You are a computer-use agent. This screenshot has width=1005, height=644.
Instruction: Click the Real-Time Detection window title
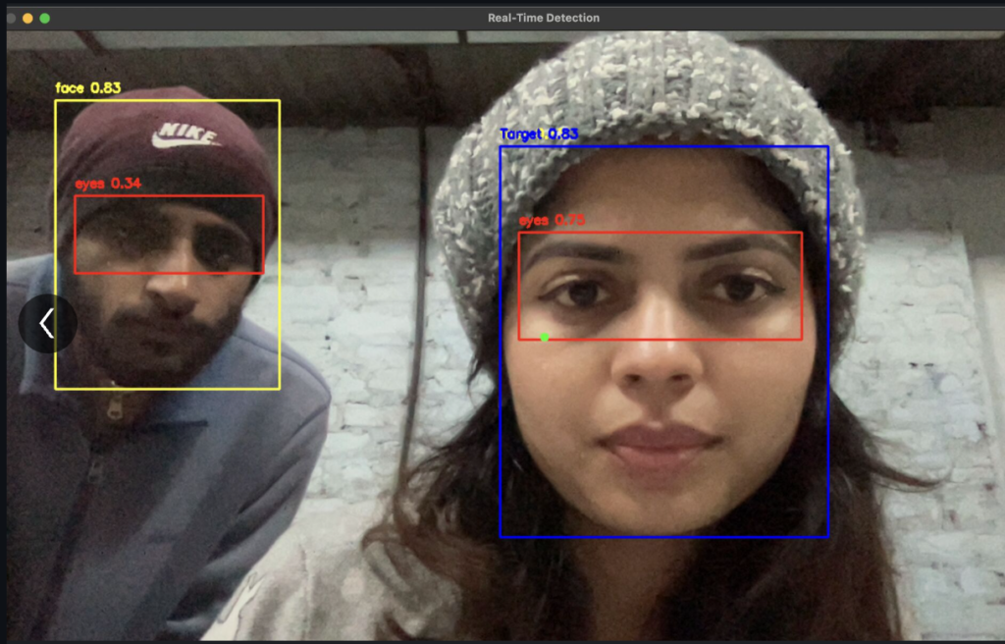[x=544, y=18]
